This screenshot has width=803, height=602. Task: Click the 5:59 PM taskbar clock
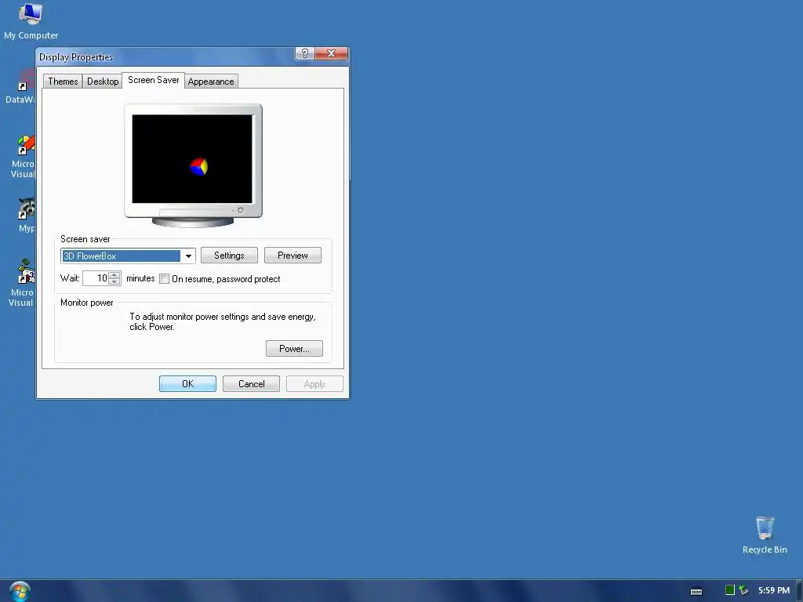click(x=774, y=591)
